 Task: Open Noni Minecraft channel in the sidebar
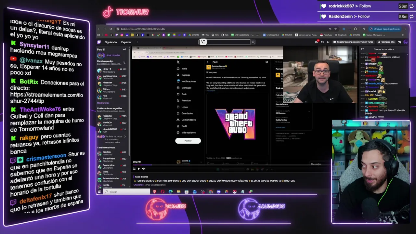(112, 97)
